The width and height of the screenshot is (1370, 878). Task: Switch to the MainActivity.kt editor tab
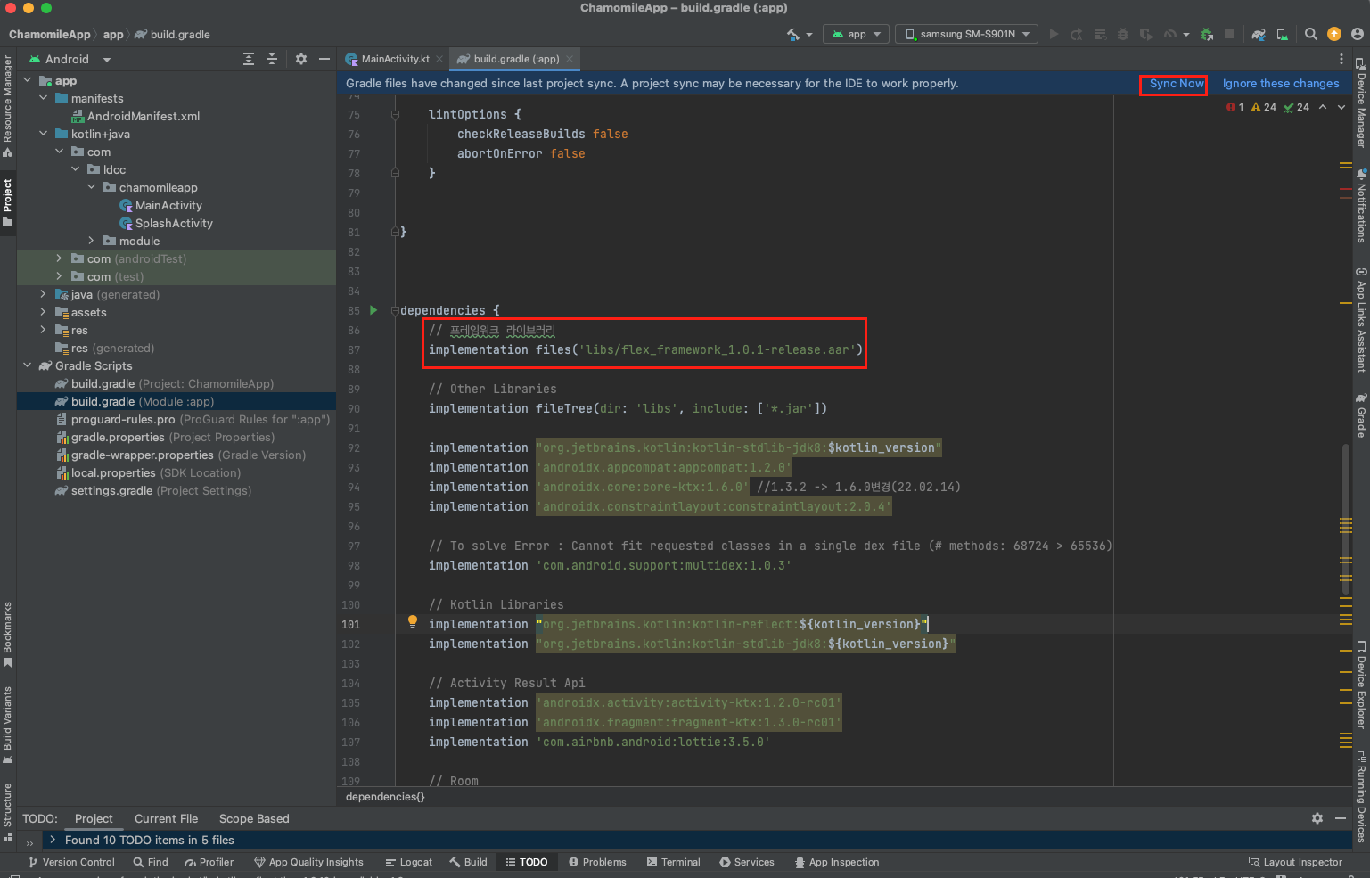[395, 59]
